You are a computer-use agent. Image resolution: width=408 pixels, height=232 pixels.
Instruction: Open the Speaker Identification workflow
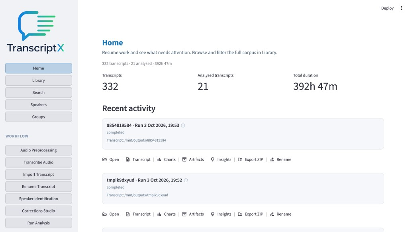coord(39,199)
